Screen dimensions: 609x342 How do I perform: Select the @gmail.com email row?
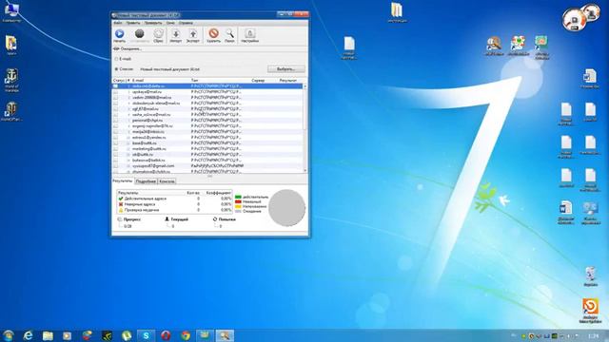pos(207,166)
